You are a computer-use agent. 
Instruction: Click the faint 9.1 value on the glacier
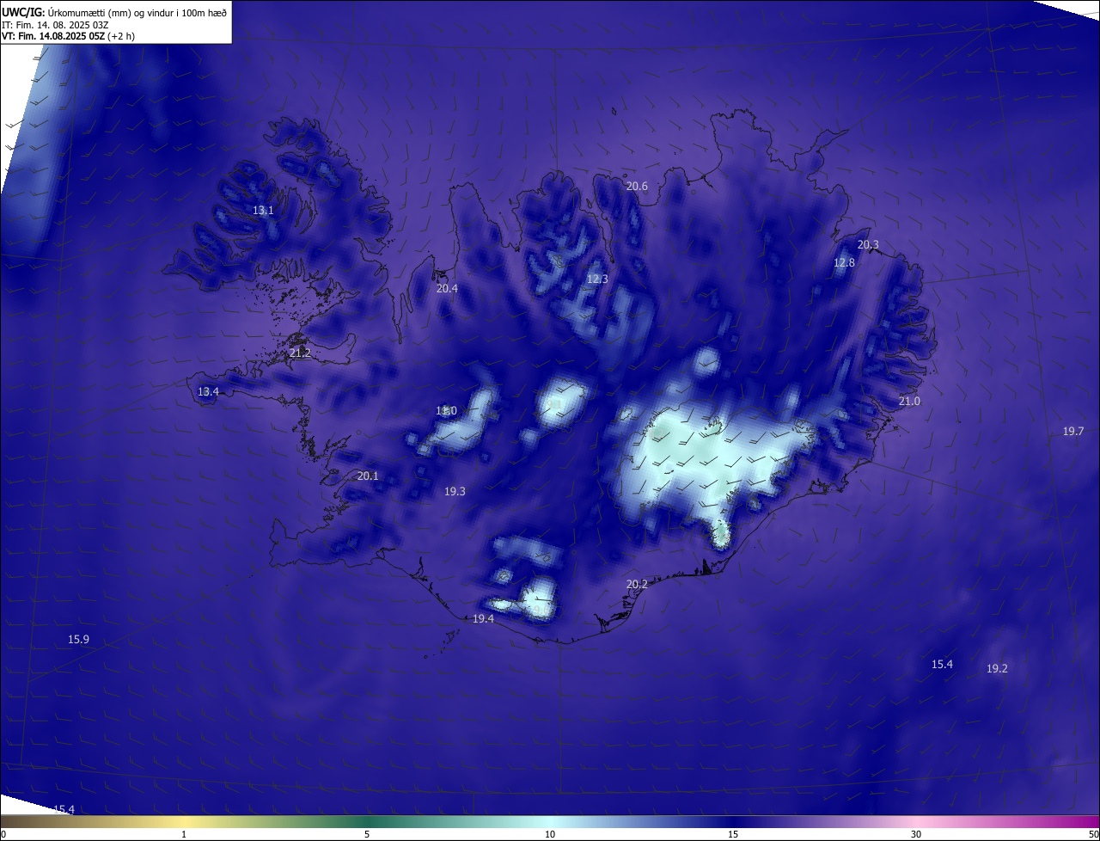[554, 404]
